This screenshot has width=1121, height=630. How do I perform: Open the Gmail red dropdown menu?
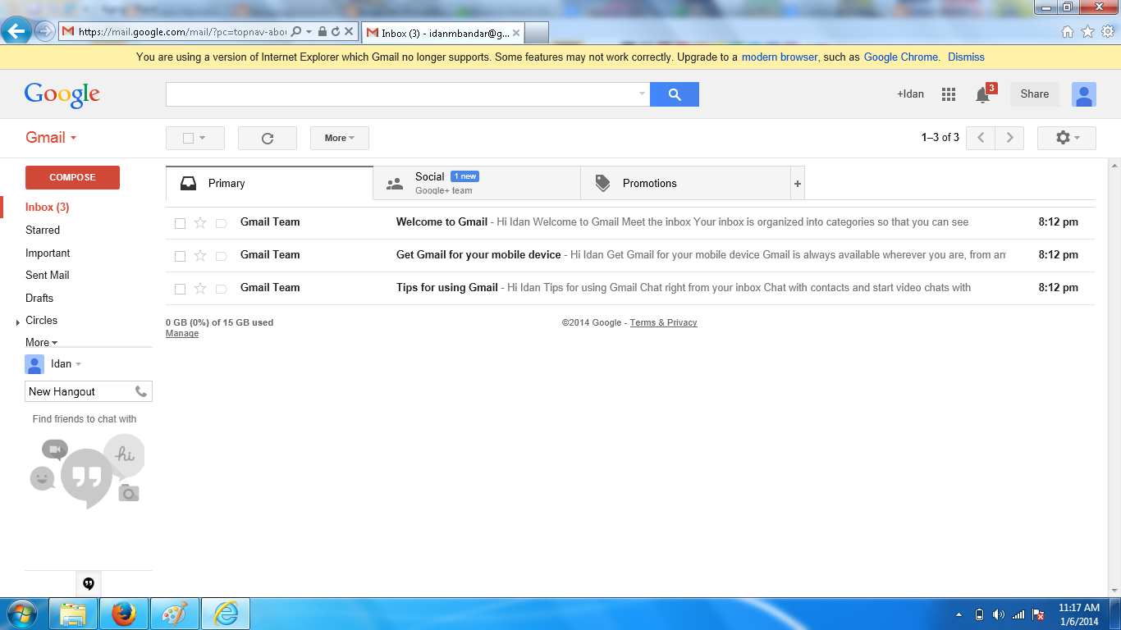(x=51, y=138)
